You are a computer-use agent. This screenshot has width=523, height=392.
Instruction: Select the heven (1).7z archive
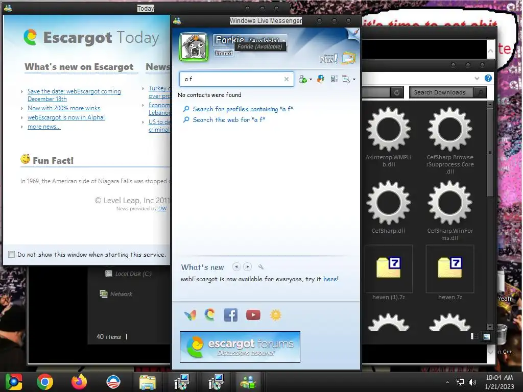pyautogui.click(x=389, y=273)
